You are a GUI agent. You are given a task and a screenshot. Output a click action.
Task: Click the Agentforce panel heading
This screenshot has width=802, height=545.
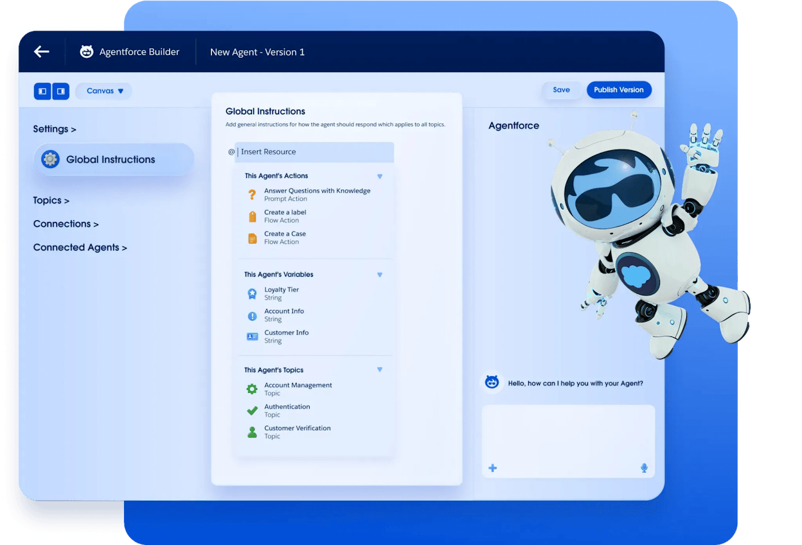point(513,126)
